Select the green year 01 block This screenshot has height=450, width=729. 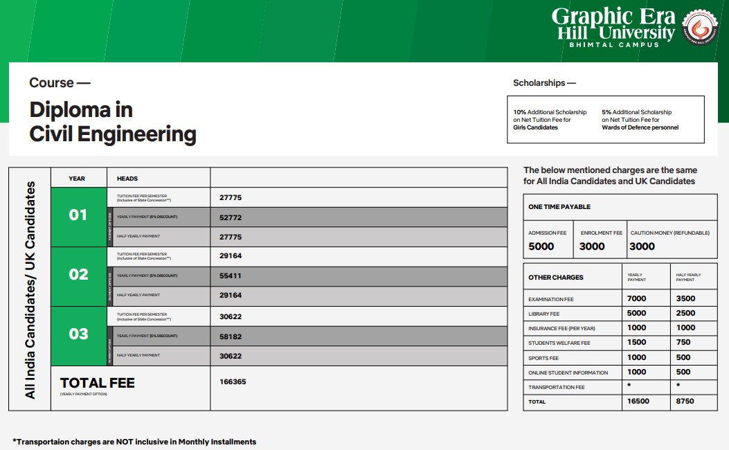pyautogui.click(x=78, y=217)
